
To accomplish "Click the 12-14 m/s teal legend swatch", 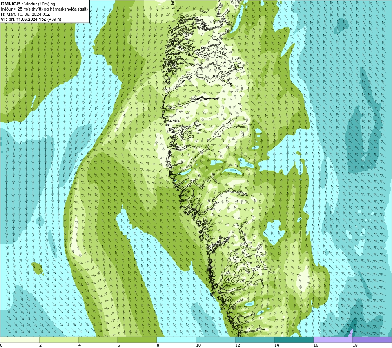I will coord(255,340).
